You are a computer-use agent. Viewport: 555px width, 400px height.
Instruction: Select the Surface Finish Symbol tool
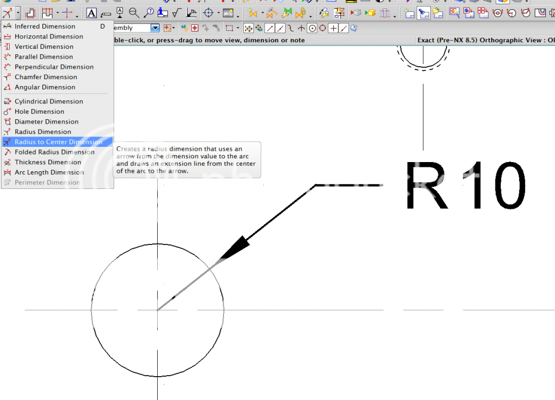pyautogui.click(x=177, y=14)
